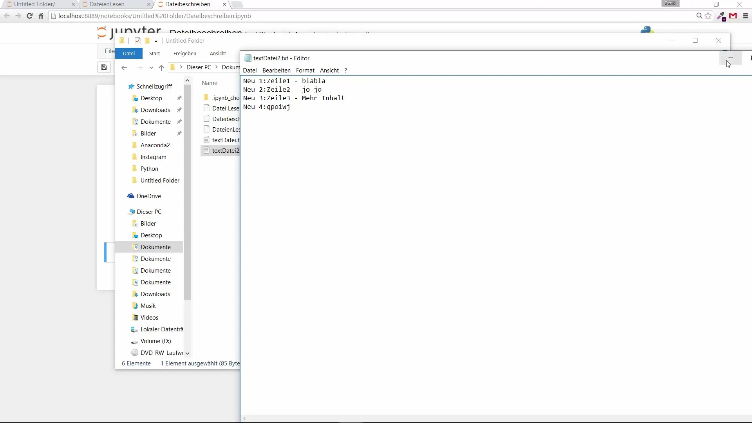
Task: Open Notepad's ? help menu
Action: click(345, 70)
